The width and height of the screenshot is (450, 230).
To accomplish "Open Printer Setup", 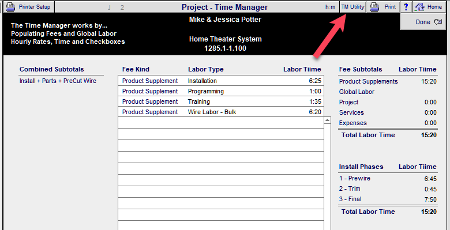I will tap(29, 6).
